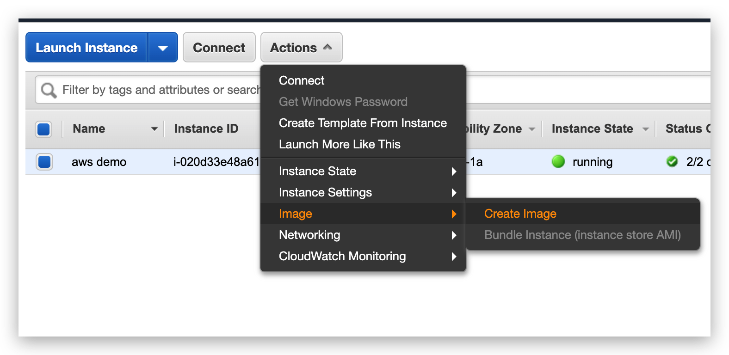729x355 pixels.
Task: Click the green running status indicator
Action: click(558, 161)
